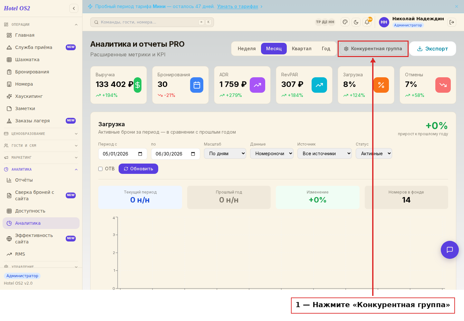
Task: Open Доступность page
Action: pyautogui.click(x=41, y=211)
